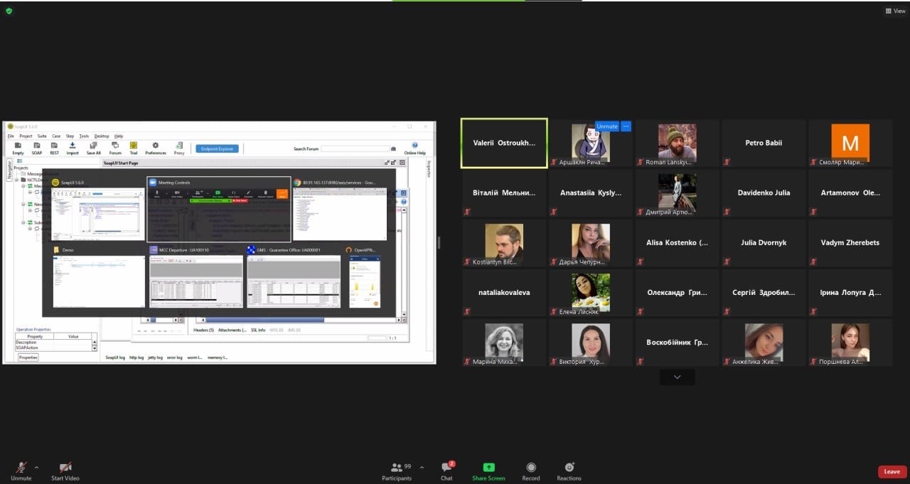
Task: Start Video in the Zoom toolbar
Action: [65, 470]
